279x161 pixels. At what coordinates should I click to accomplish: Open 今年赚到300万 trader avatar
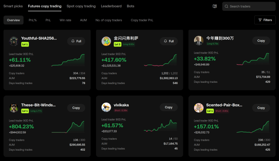click(198, 41)
